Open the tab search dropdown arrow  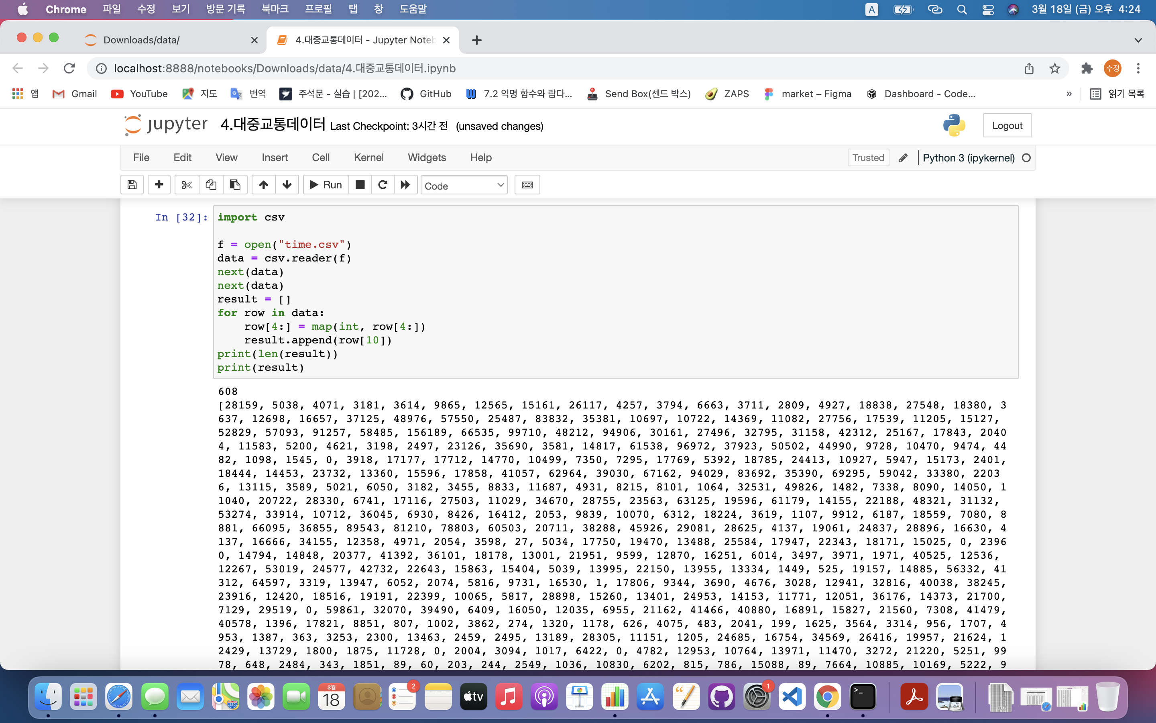(1138, 40)
